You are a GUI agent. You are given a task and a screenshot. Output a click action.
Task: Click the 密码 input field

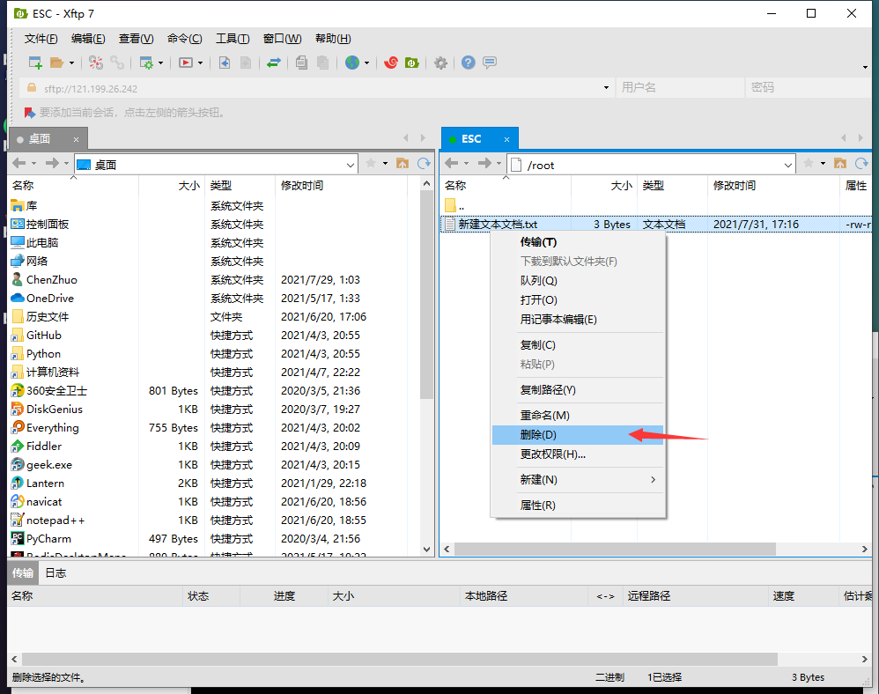coord(810,87)
